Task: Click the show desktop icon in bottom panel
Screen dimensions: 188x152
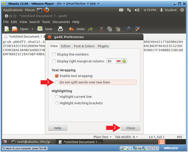Action: tap(5, 142)
